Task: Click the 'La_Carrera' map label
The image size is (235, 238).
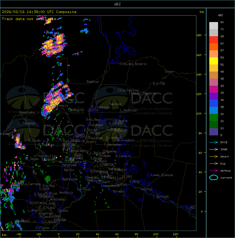Action: point(32,184)
